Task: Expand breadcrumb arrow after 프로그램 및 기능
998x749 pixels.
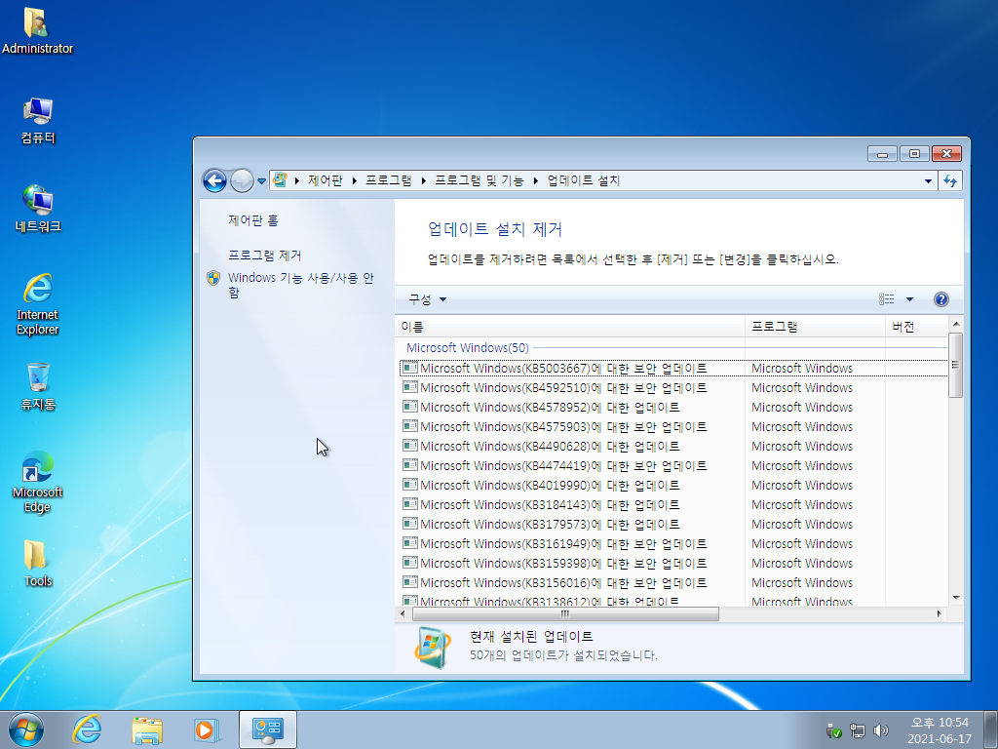Action: (535, 180)
